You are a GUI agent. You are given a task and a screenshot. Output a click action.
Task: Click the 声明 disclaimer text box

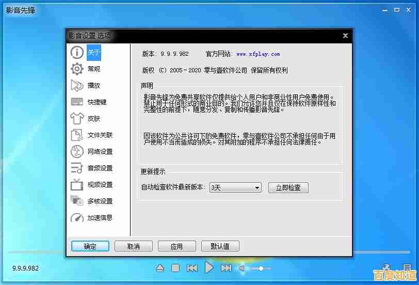(x=240, y=124)
